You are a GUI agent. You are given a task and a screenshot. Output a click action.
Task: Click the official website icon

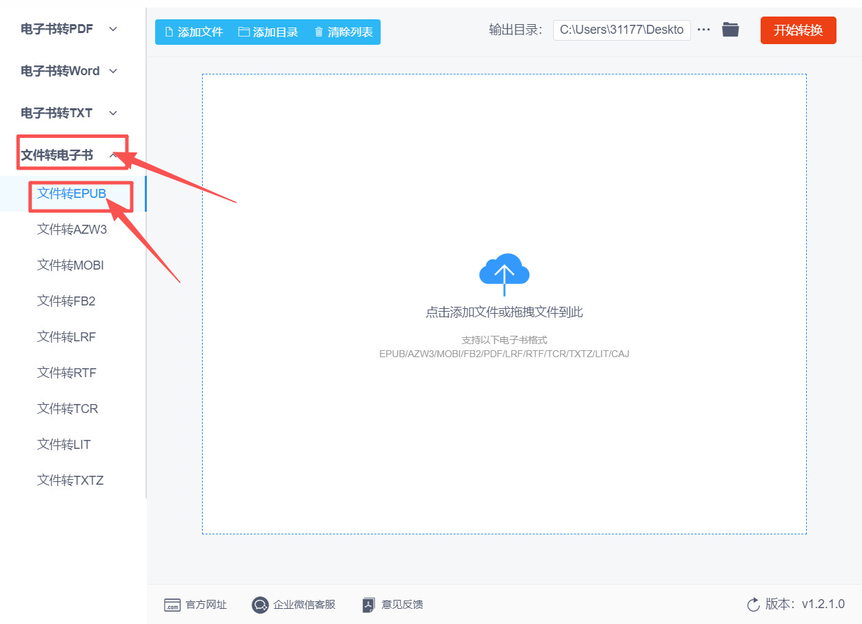172,605
